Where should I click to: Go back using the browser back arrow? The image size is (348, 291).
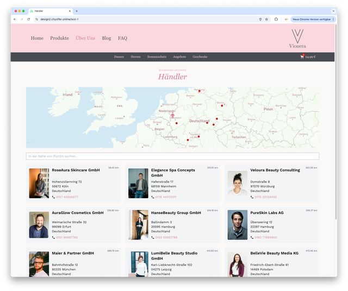point(15,19)
